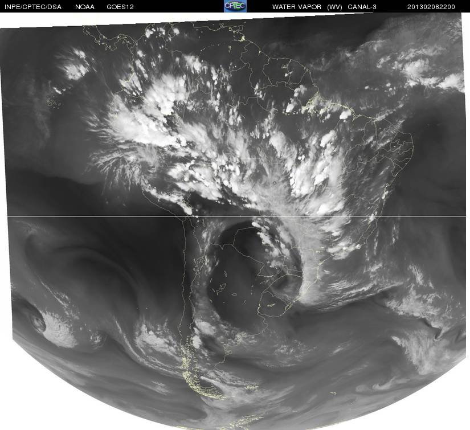Click the CANAL-3 channel label
Viewport: 470px width, 430px height.
click(362, 7)
